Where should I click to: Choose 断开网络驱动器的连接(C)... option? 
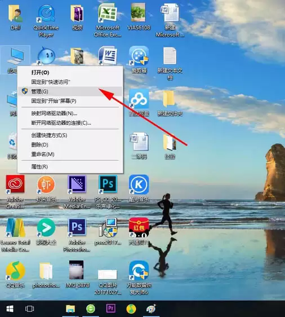point(70,123)
